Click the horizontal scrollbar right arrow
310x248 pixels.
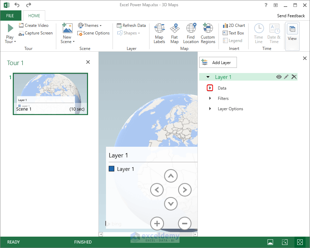(x=195, y=234)
